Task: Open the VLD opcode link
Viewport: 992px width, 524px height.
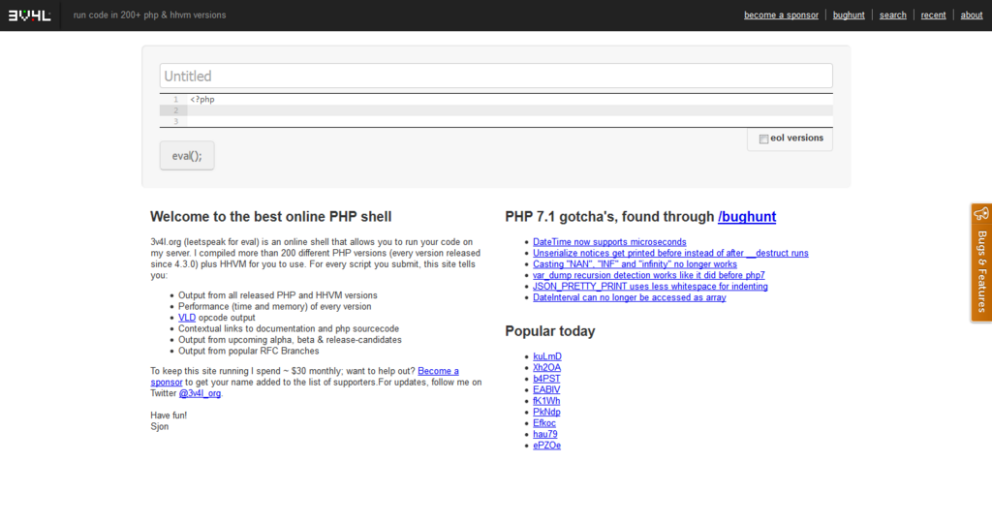Action: (187, 318)
